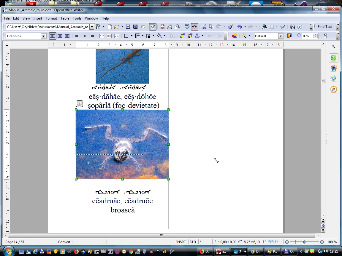
Task: Open the Table menu
Action: [65, 18]
